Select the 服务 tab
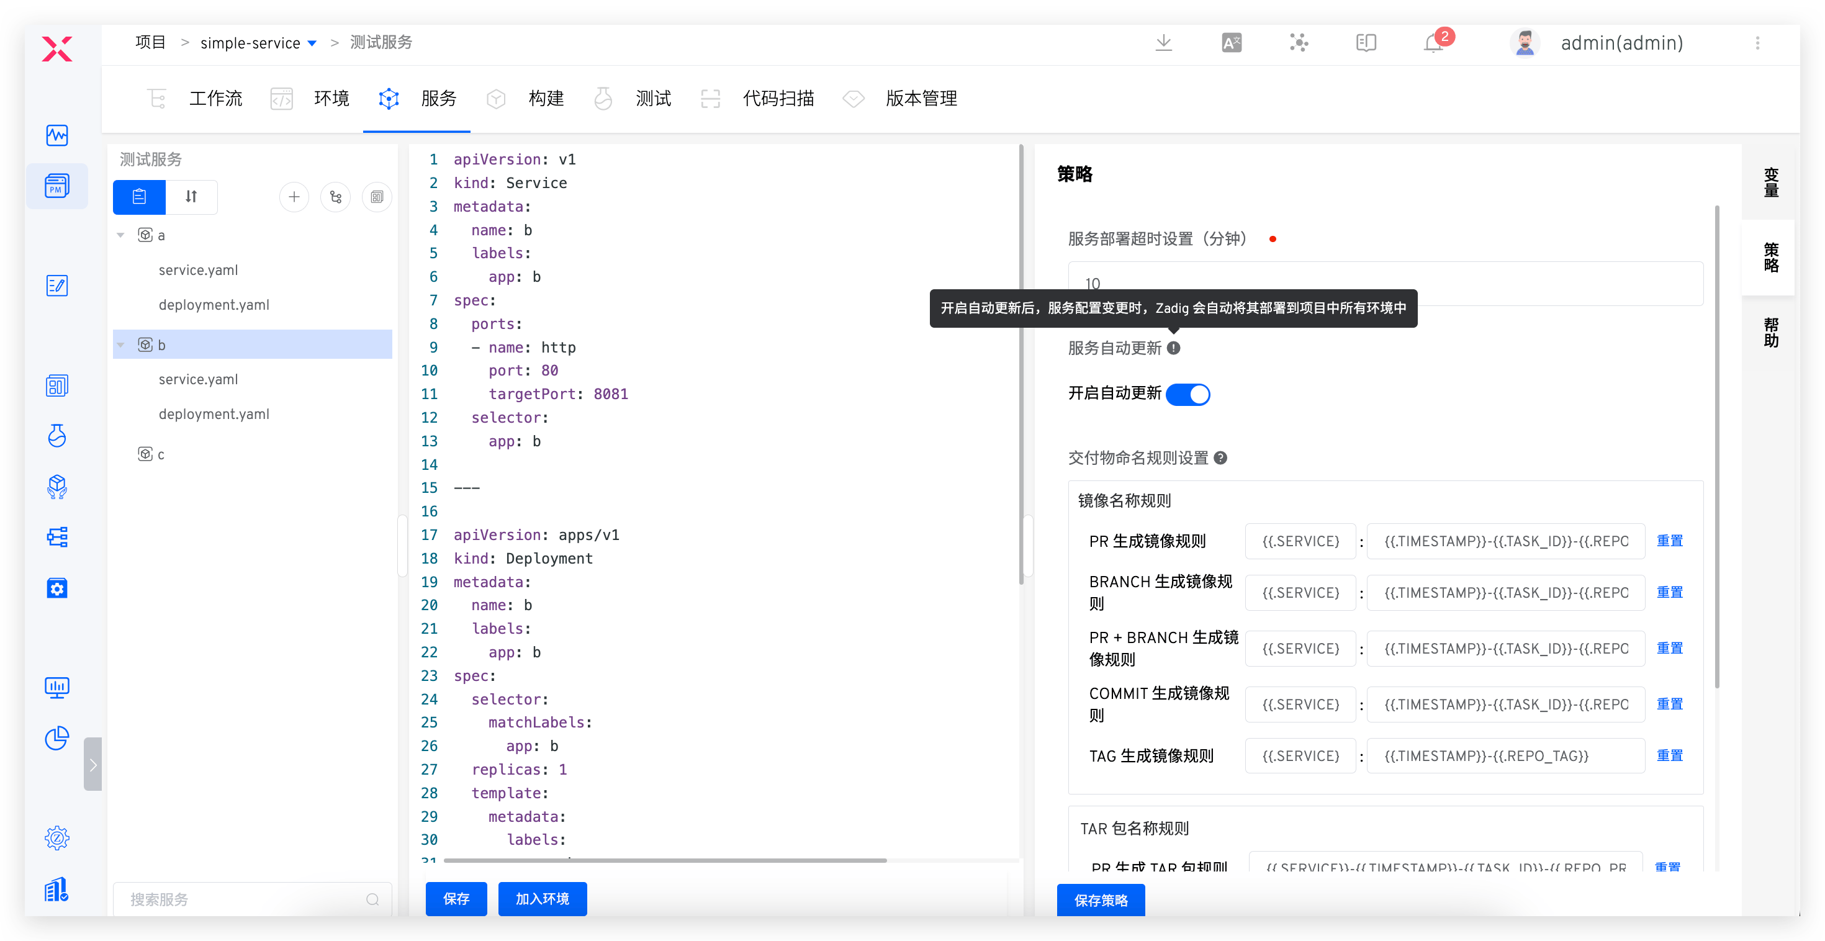 pos(417,99)
